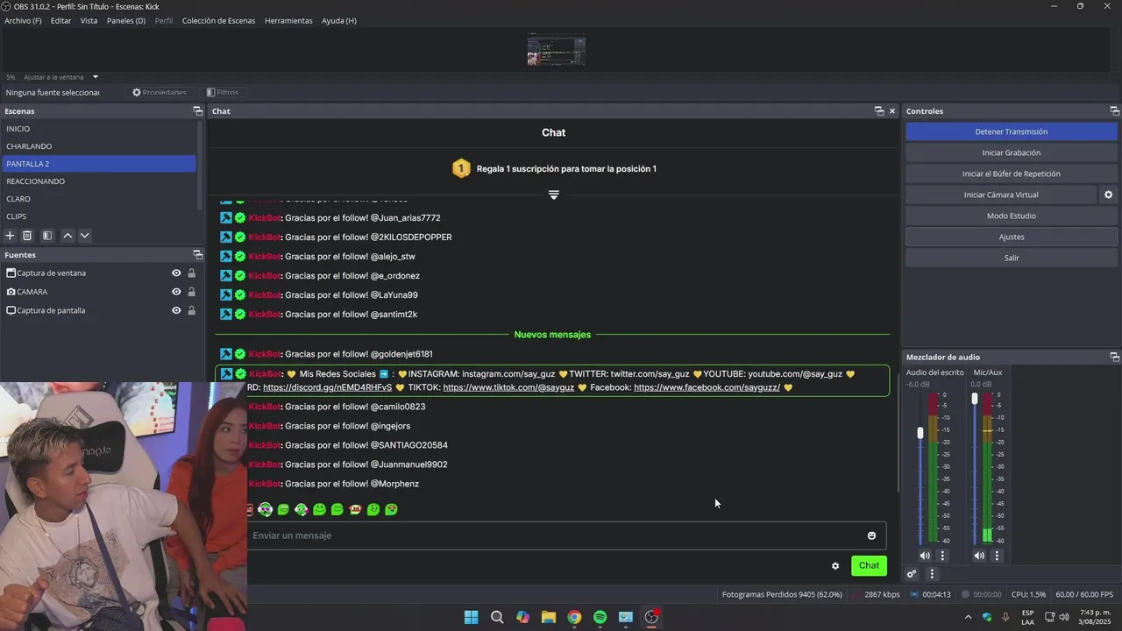1122x631 pixels.
Task: Send message with green Chat button
Action: [x=869, y=565]
